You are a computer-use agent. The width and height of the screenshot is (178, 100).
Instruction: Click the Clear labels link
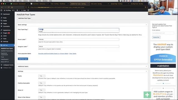coord(73,54)
